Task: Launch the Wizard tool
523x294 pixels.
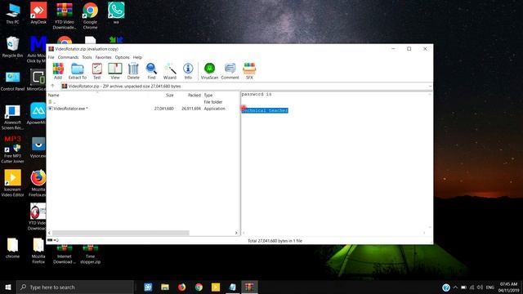Action: [x=170, y=71]
